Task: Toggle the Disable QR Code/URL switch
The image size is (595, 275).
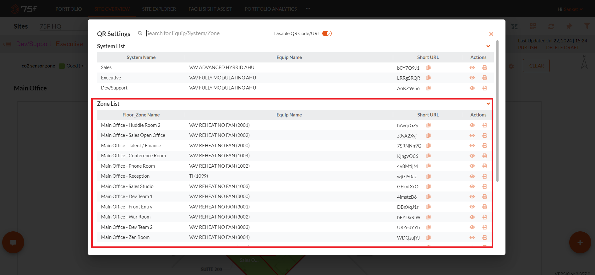Action: pos(327,33)
